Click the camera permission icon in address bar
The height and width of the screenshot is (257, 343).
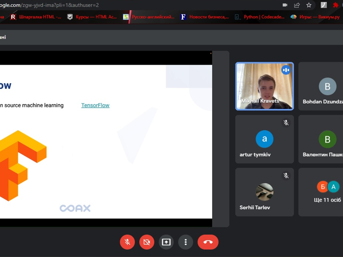(x=285, y=5)
